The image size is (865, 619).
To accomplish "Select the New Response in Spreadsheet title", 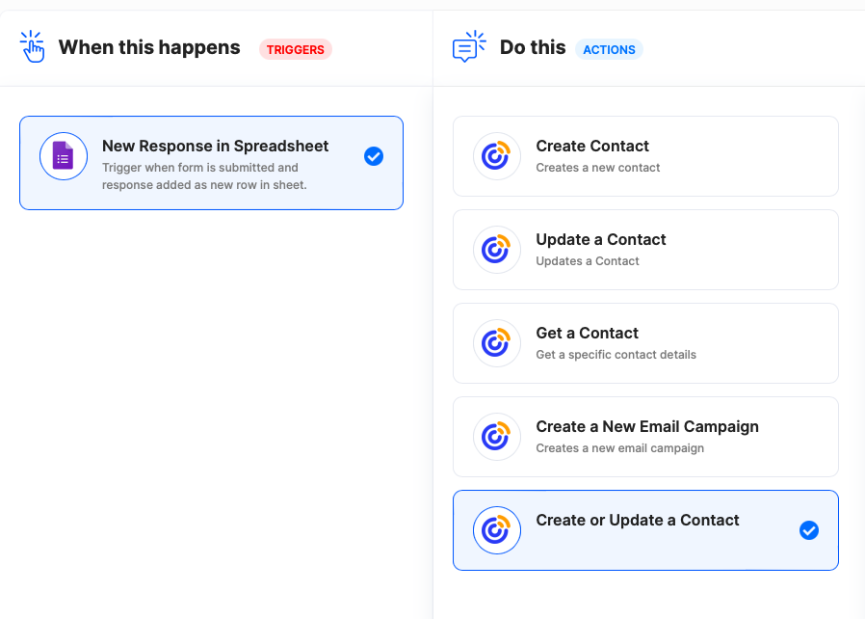I will click(215, 146).
